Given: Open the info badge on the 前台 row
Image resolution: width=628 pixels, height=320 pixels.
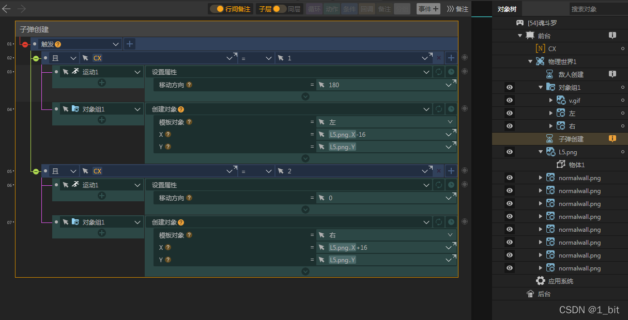Looking at the screenshot, I should (x=612, y=36).
